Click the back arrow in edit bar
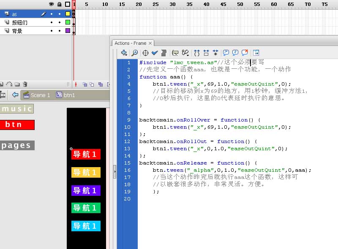 [x=15, y=95]
